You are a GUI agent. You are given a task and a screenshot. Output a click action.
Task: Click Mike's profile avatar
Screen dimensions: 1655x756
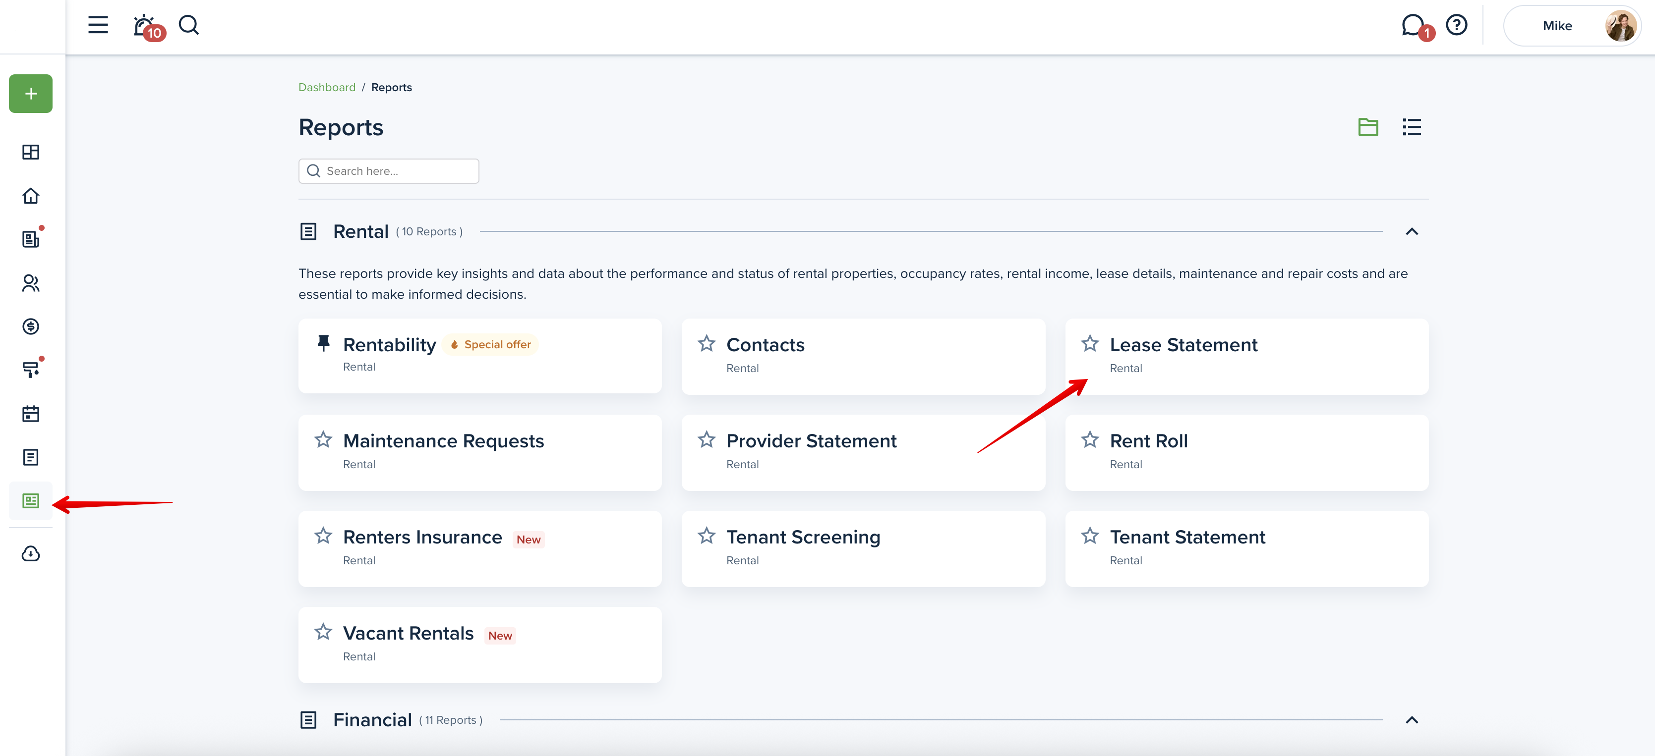[x=1620, y=26]
